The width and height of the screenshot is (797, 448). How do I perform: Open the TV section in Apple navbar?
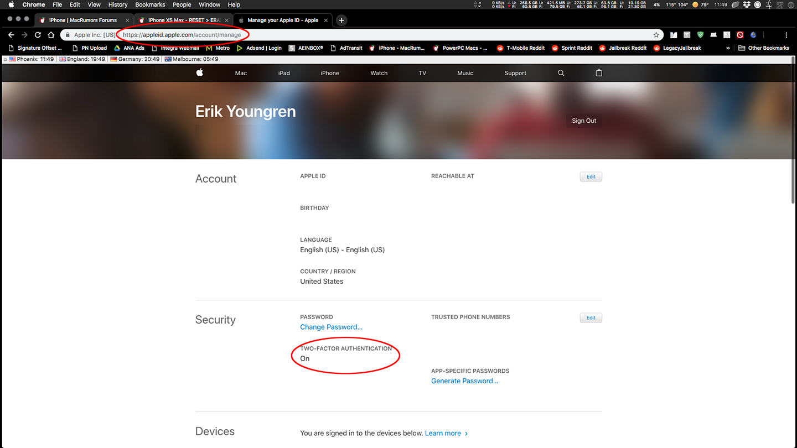(x=422, y=73)
